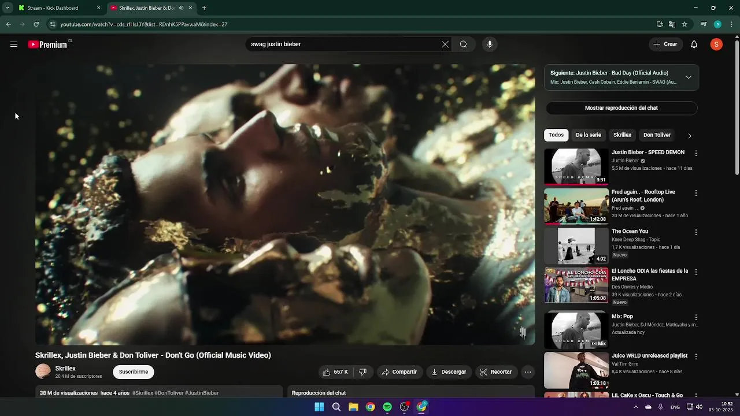Open Fred again Rooftop Live thumbnail
The width and height of the screenshot is (740, 416).
576,206
